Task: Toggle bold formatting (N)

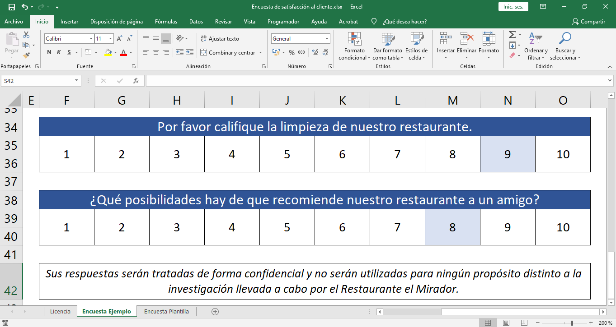Action: pyautogui.click(x=49, y=53)
